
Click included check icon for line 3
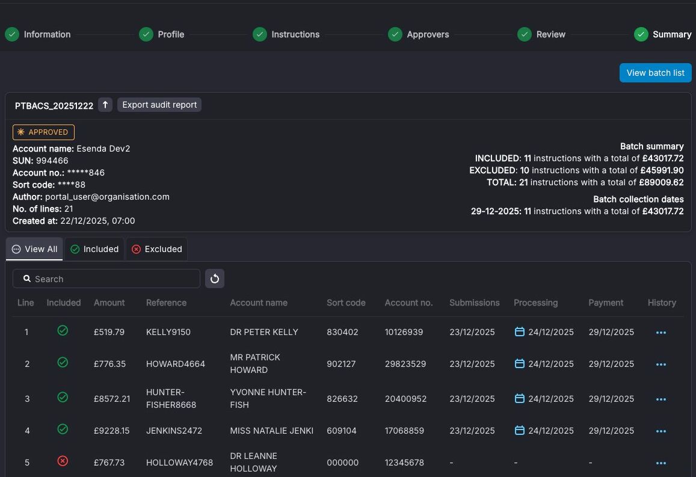click(63, 397)
